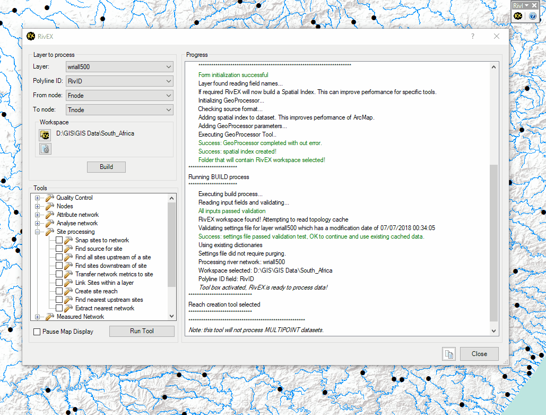Check the Snap sites to network box
Viewport: 546px width, 415px height.
[59, 240]
